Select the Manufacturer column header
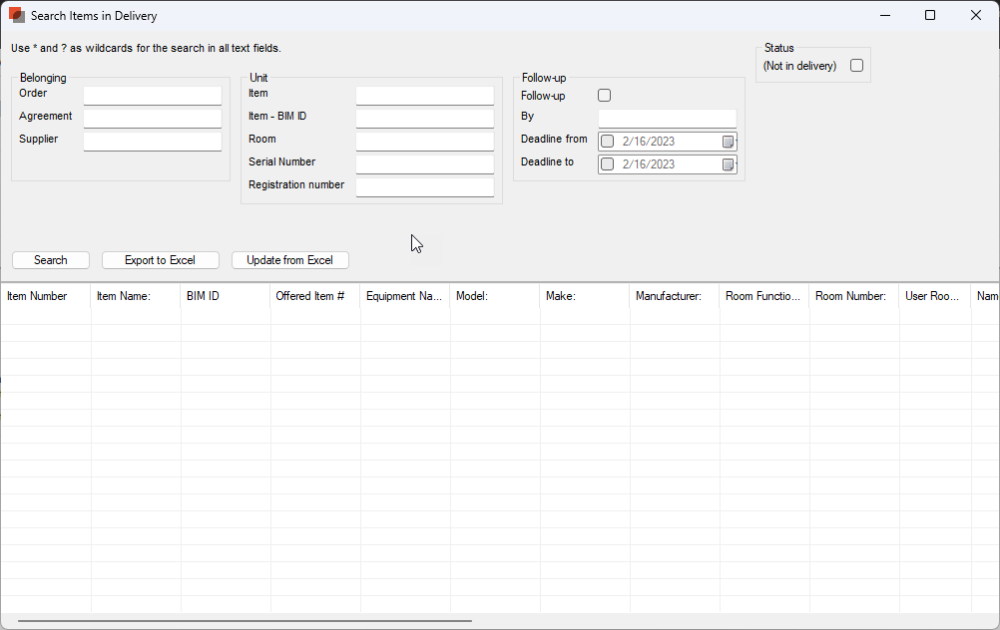Screen dimensions: 1000x630 (674, 296)
